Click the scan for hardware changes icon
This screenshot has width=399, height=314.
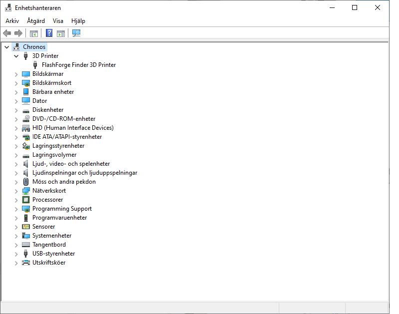click(x=76, y=33)
